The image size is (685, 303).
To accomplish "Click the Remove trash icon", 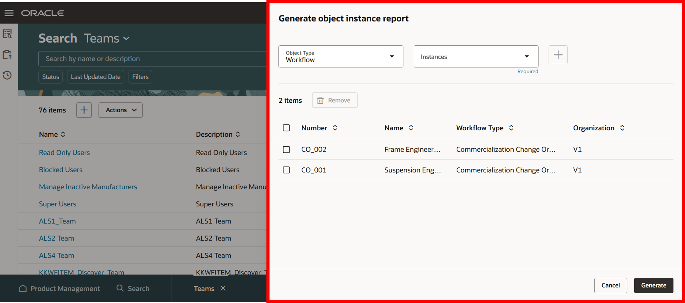I will tap(320, 100).
